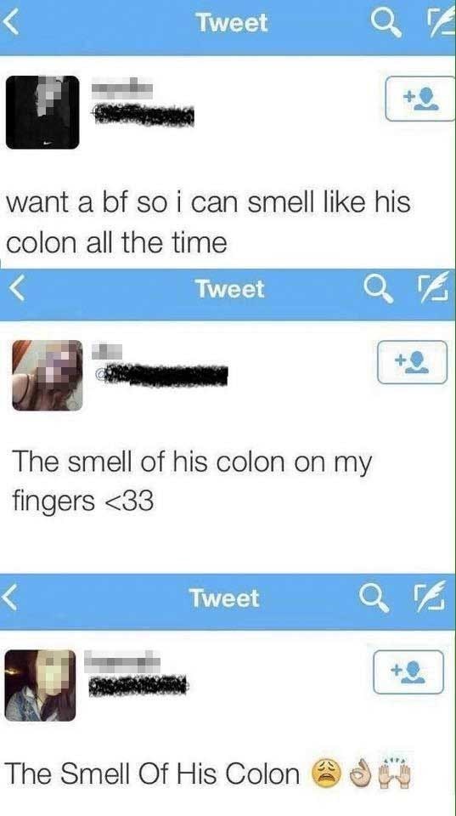Open search in the bottom tweet header
456x816 pixels.
pos(374,598)
